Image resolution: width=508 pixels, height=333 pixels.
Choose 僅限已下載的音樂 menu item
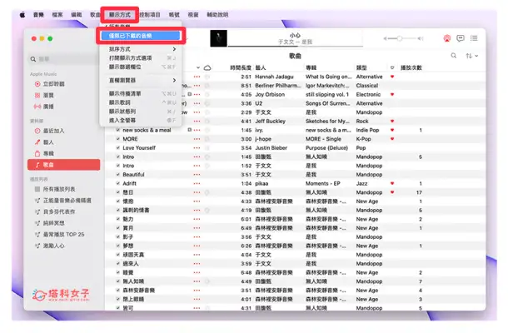point(140,36)
